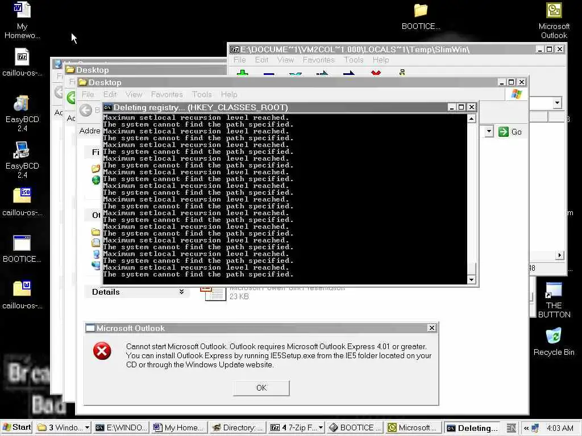Click the green Go button
This screenshot has height=436, width=582.
point(510,132)
